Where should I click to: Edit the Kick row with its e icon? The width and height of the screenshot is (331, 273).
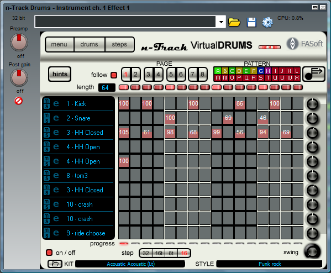[x=56, y=103]
